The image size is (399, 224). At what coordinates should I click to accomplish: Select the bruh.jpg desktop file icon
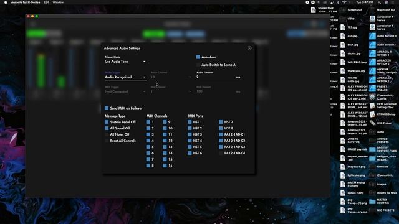click(x=343, y=45)
